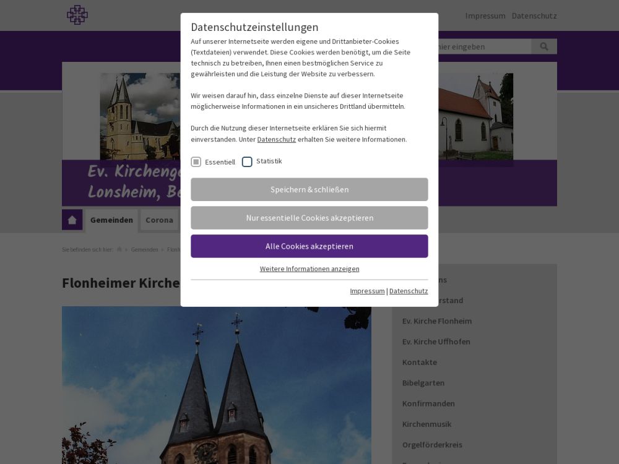The width and height of the screenshot is (619, 464).
Task: Open the home icon in navigation bar
Action: (72, 220)
